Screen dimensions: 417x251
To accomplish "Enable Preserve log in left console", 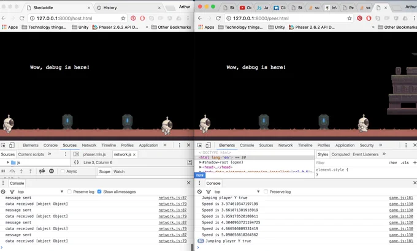I will point(69,192).
